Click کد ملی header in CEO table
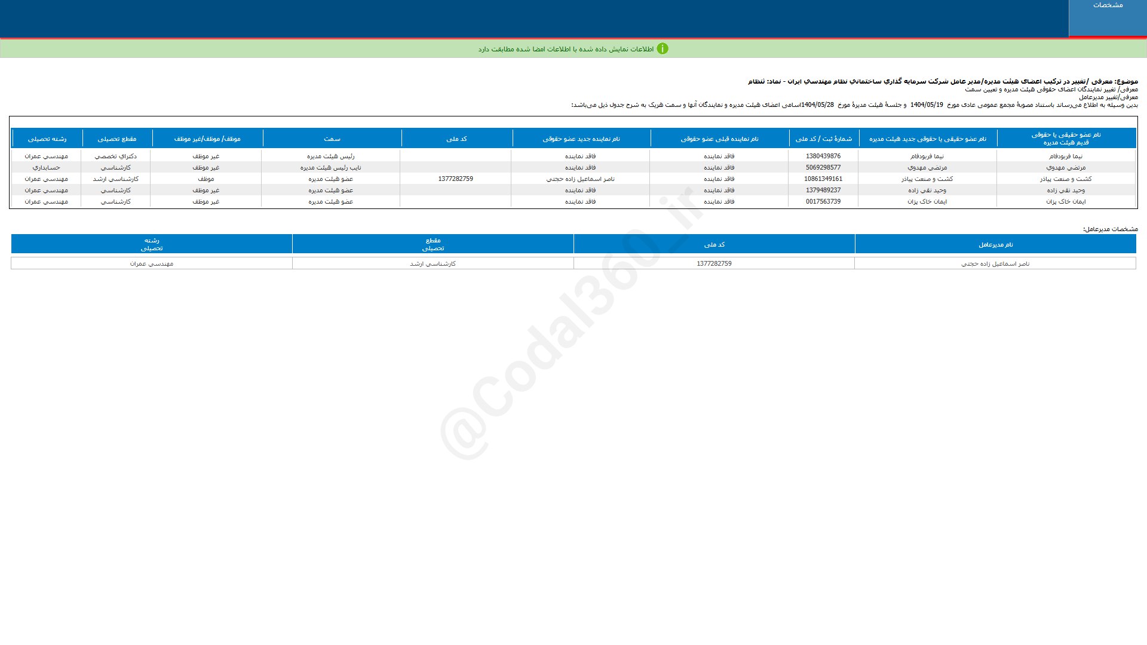 click(714, 244)
